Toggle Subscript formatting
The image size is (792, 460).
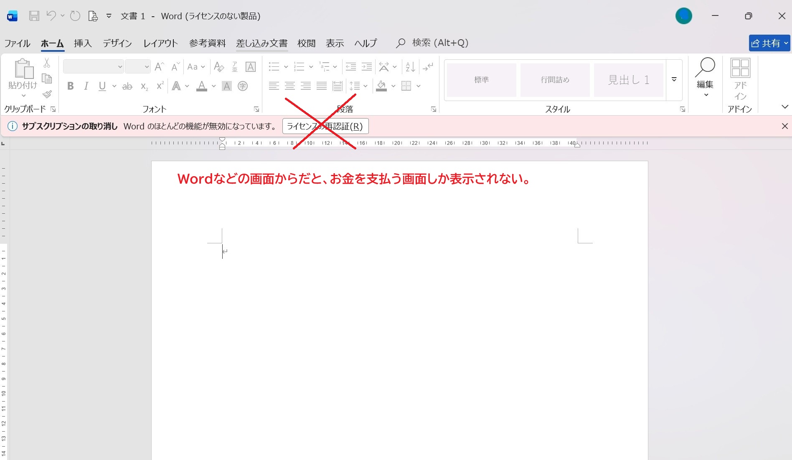pos(144,86)
